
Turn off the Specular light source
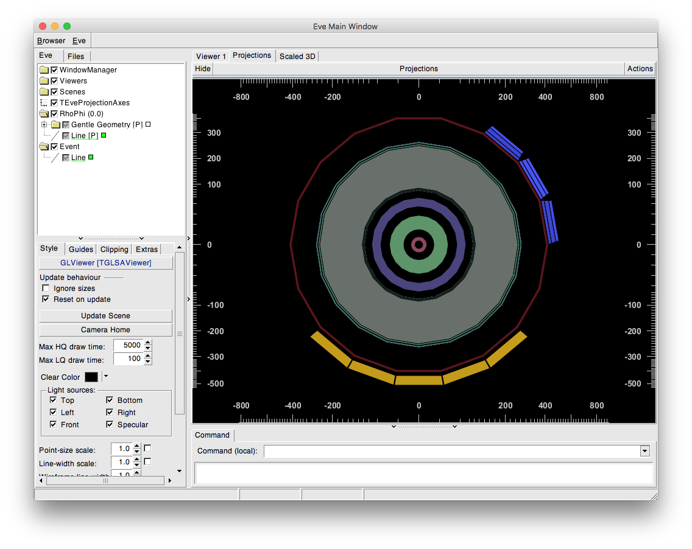pos(110,424)
